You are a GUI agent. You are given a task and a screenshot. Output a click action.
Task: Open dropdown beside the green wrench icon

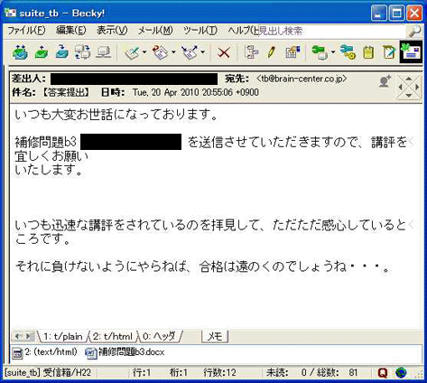(x=333, y=52)
